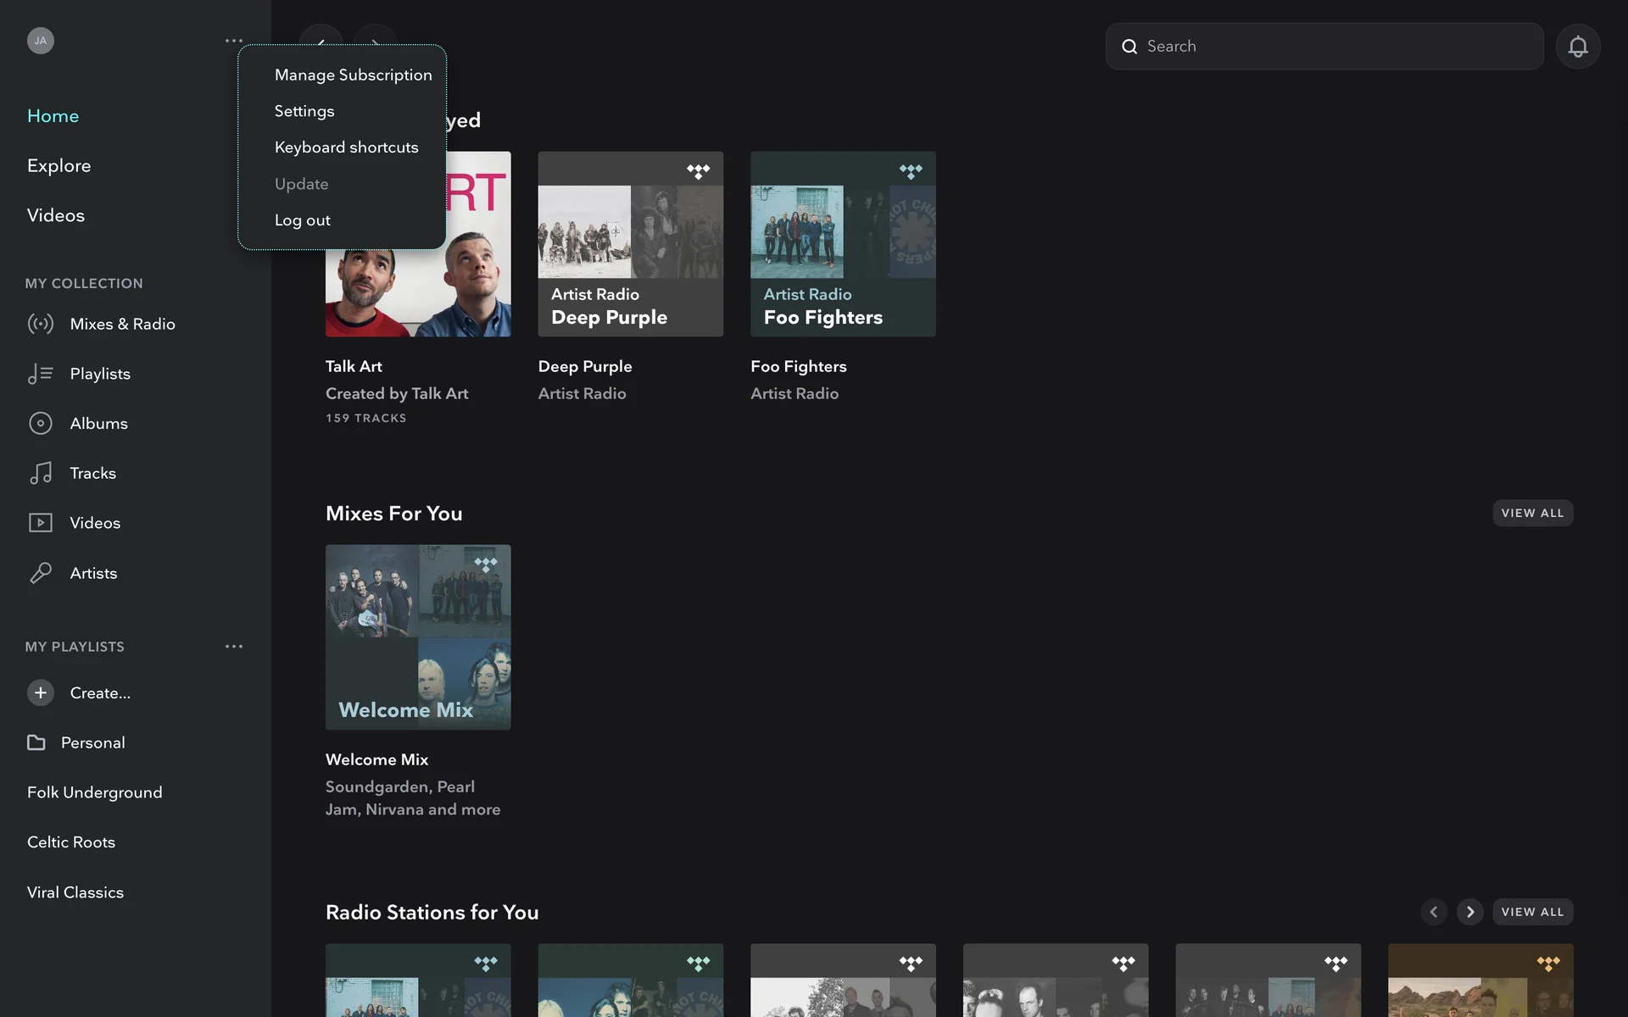1628x1017 pixels.
Task: Open the notifications bell icon
Action: click(1577, 47)
